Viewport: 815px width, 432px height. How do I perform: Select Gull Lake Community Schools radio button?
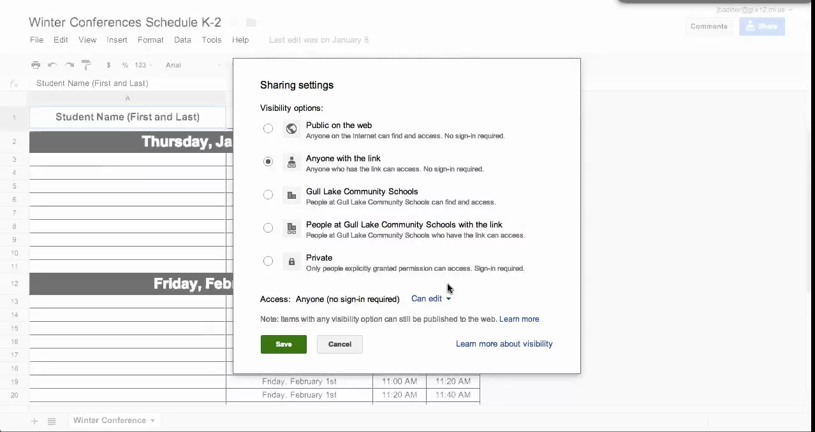click(x=268, y=195)
